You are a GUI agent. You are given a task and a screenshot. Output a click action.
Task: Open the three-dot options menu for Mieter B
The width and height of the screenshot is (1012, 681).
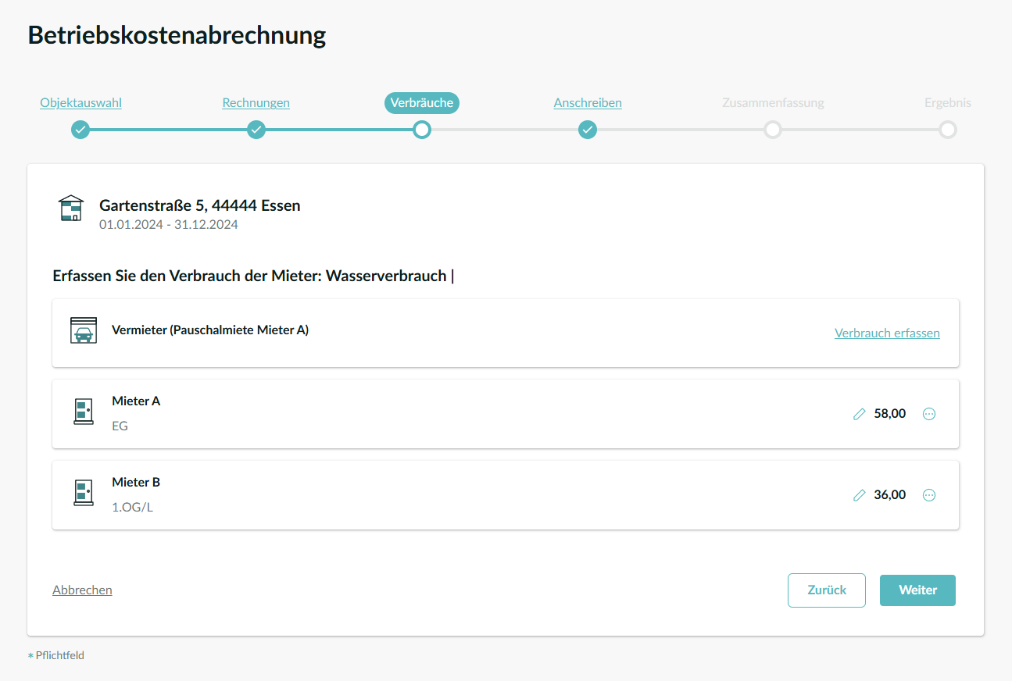point(929,495)
